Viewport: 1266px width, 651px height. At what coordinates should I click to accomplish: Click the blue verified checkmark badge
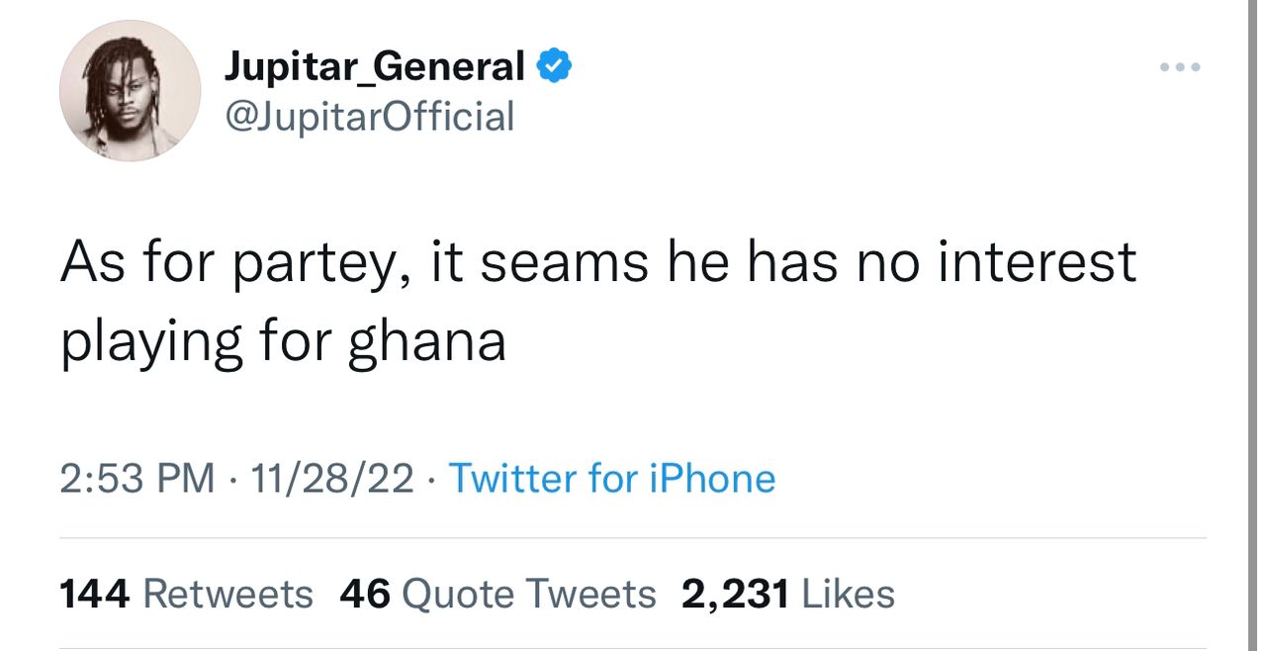(554, 67)
